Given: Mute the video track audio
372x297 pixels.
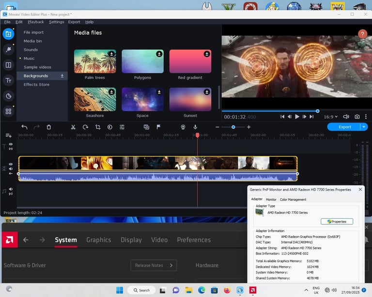Looking at the screenshot, I should point(11,168).
